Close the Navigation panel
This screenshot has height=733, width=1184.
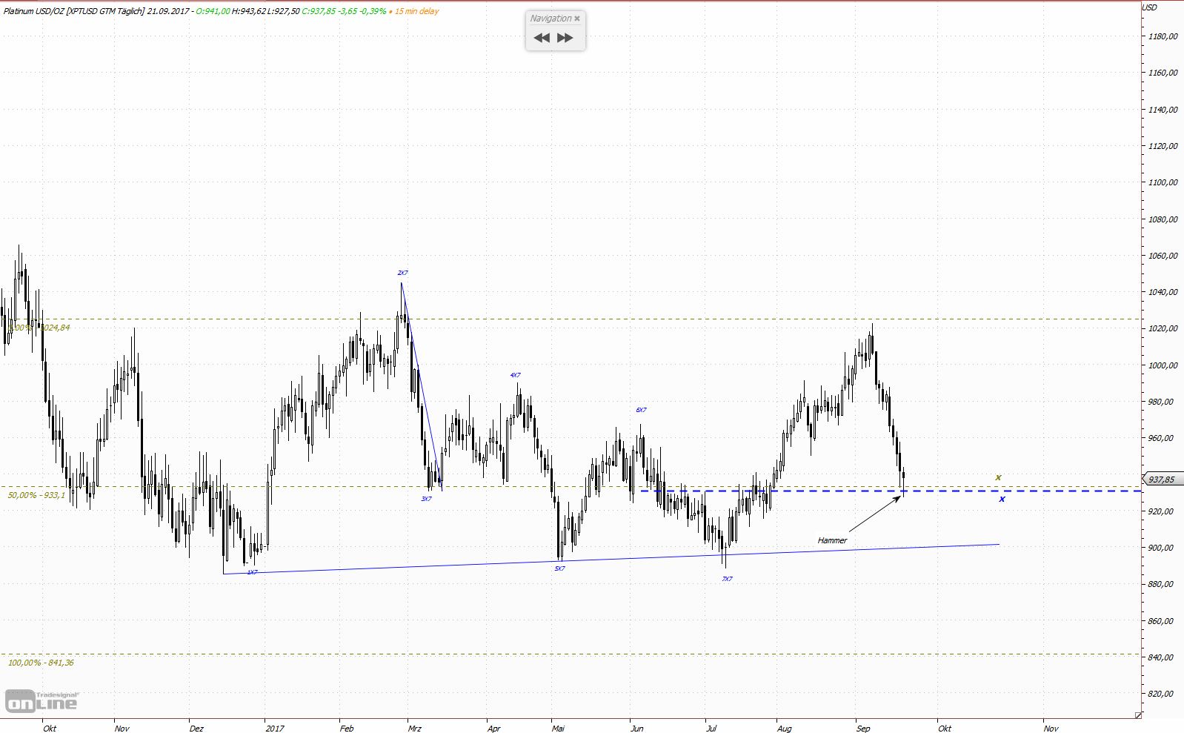pos(577,19)
